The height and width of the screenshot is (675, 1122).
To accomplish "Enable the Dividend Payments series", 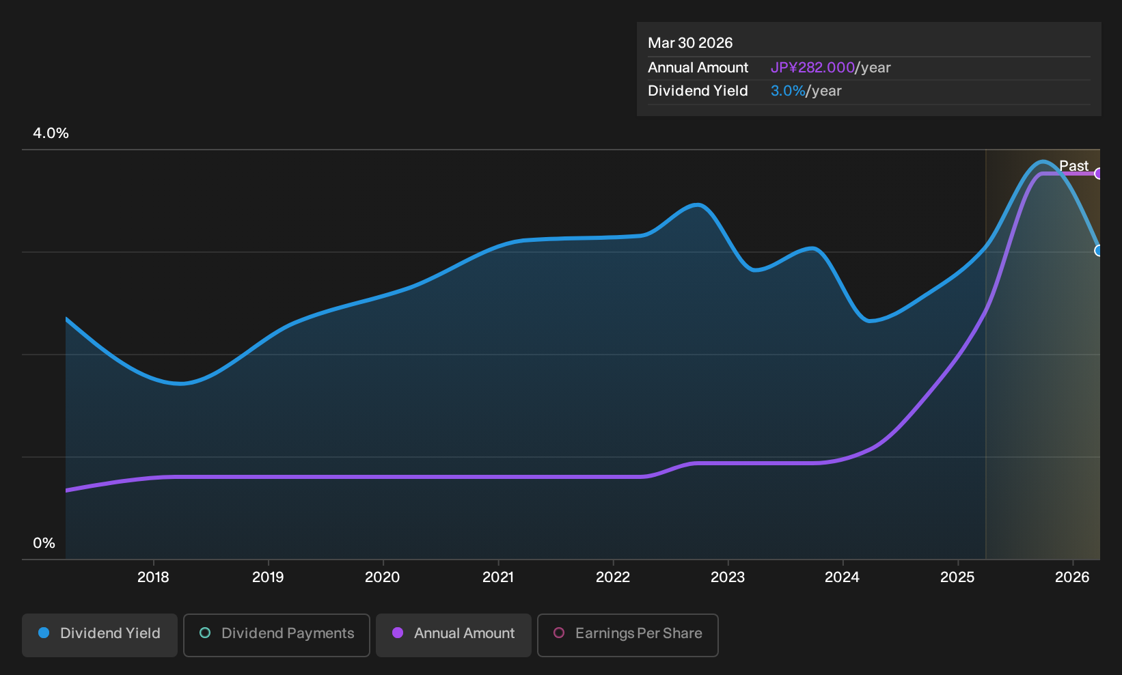I will coord(277,635).
